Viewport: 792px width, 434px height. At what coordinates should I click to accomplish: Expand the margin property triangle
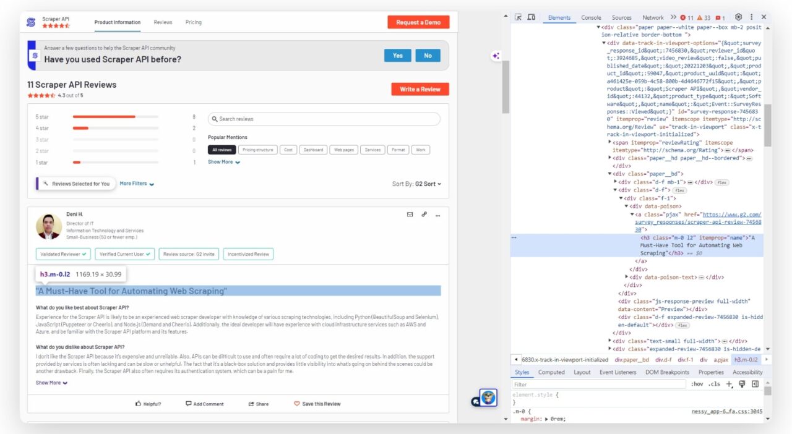[546, 419]
